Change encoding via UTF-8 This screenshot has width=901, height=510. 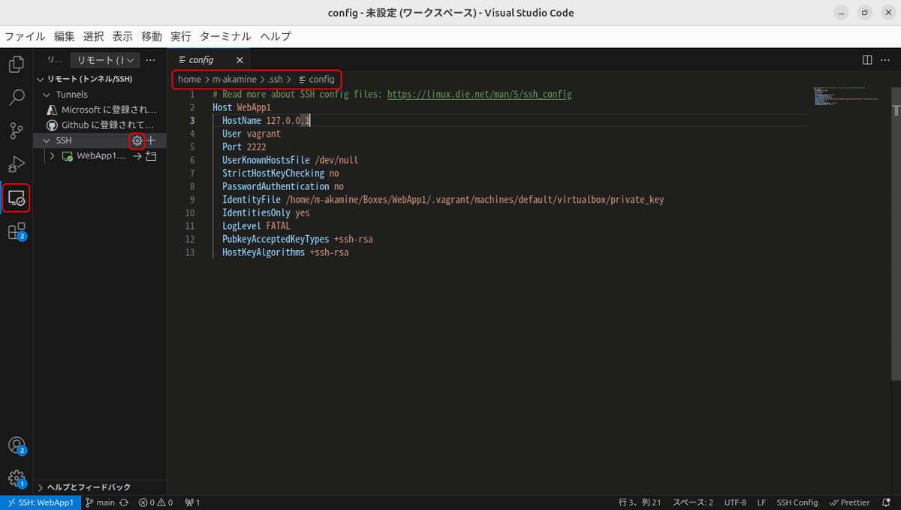[x=735, y=502]
